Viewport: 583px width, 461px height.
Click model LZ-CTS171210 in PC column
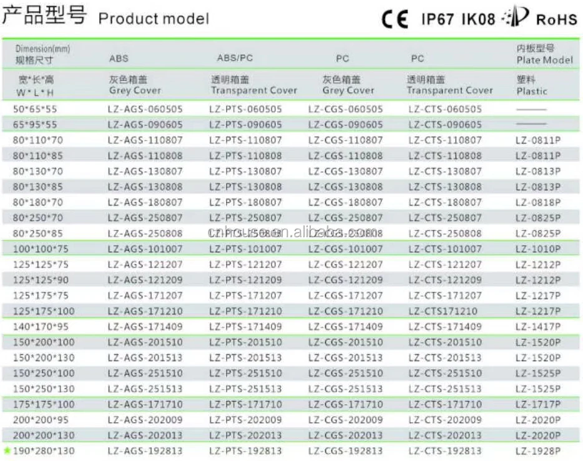point(443,311)
